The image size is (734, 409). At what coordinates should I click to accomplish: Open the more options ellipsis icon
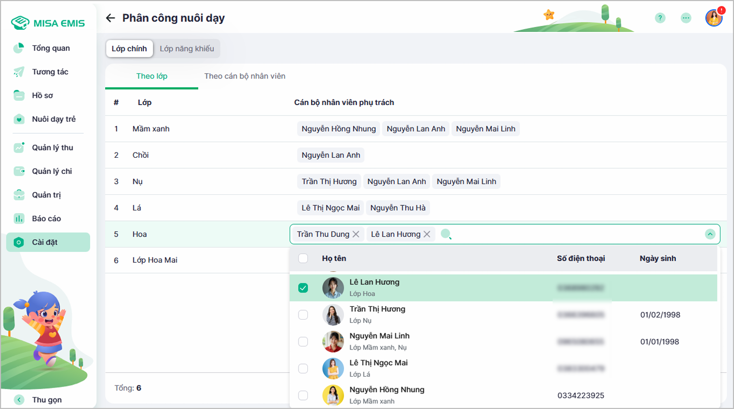[x=686, y=18]
